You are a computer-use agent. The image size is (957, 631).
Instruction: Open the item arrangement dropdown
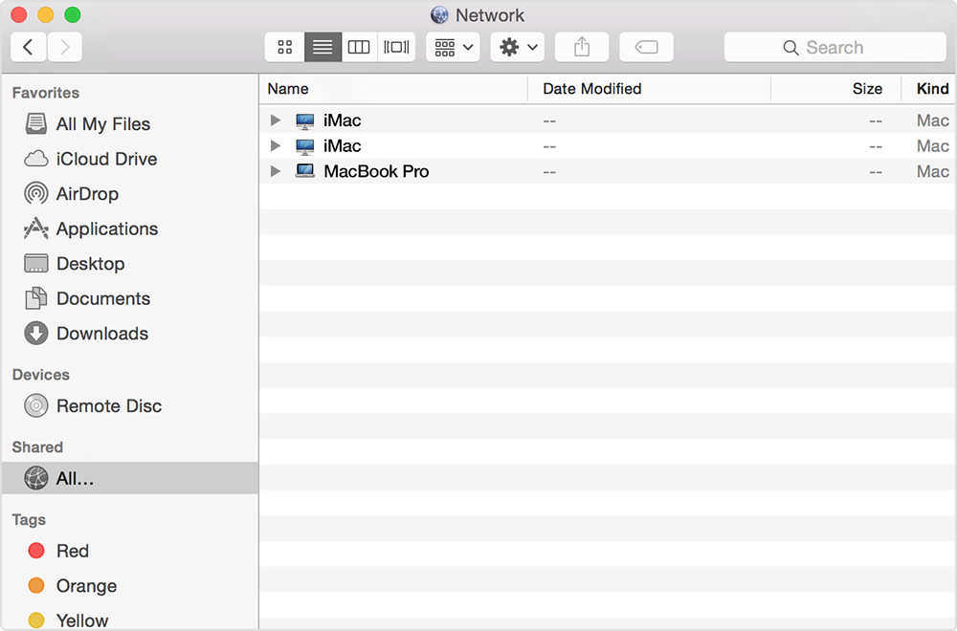[x=453, y=47]
